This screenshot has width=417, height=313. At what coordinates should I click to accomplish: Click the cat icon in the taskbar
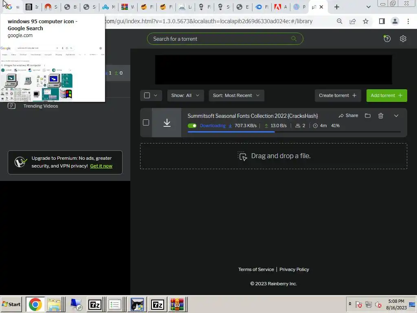137,304
